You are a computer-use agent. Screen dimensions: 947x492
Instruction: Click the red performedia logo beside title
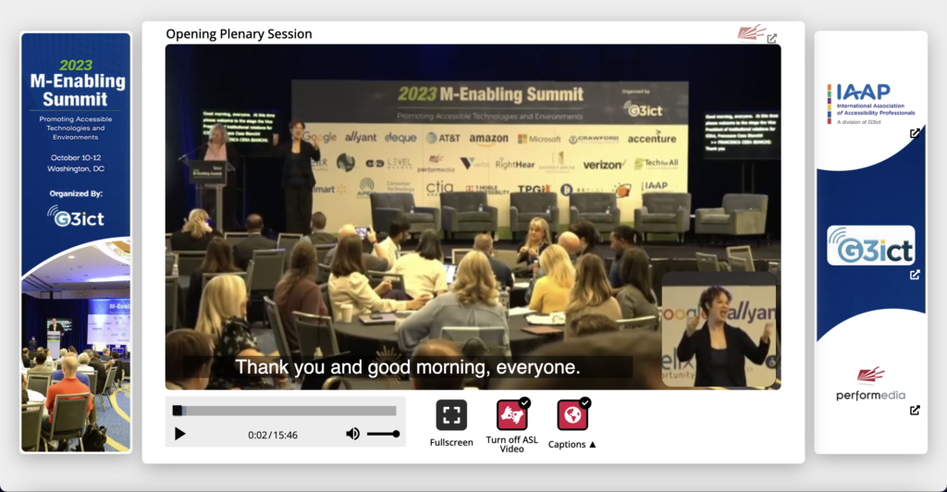click(x=751, y=32)
